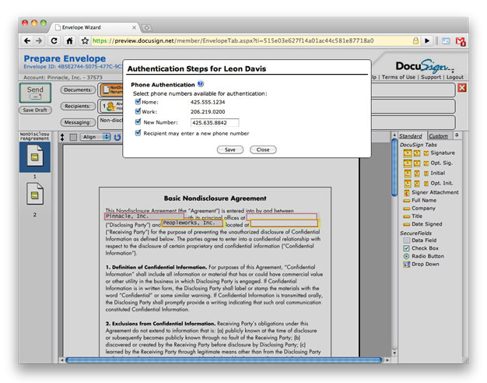Image resolution: width=487 pixels, height=383 pixels.
Task: Click the blue extension icon beside Gmail
Action: [x=446, y=41]
